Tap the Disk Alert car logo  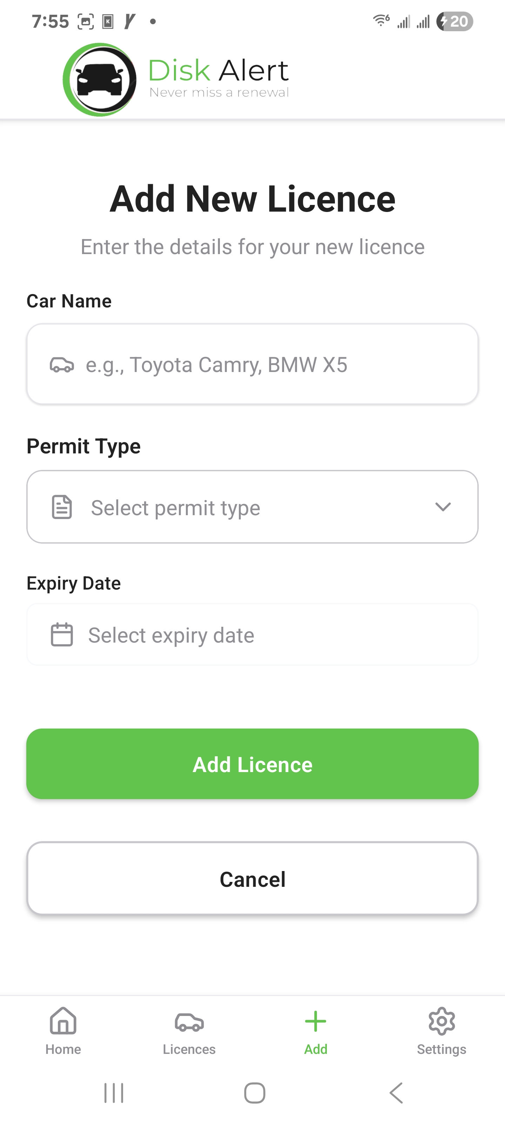click(x=100, y=80)
